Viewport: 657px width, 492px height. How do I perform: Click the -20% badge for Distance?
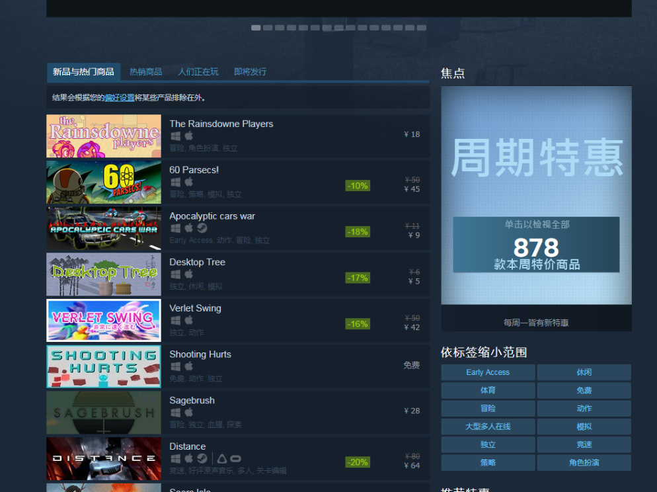click(358, 462)
